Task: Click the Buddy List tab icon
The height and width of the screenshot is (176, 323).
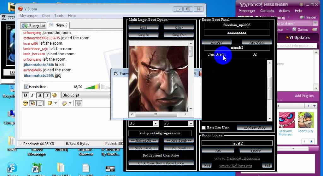Action: click(x=25, y=25)
